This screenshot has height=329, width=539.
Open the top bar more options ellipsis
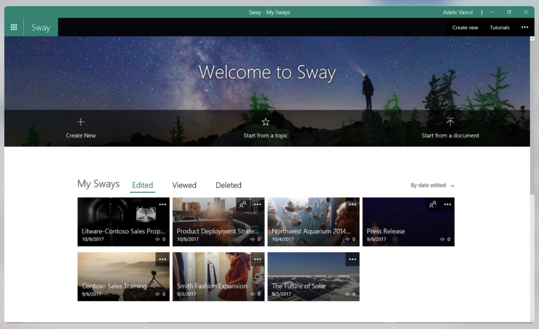point(525,27)
